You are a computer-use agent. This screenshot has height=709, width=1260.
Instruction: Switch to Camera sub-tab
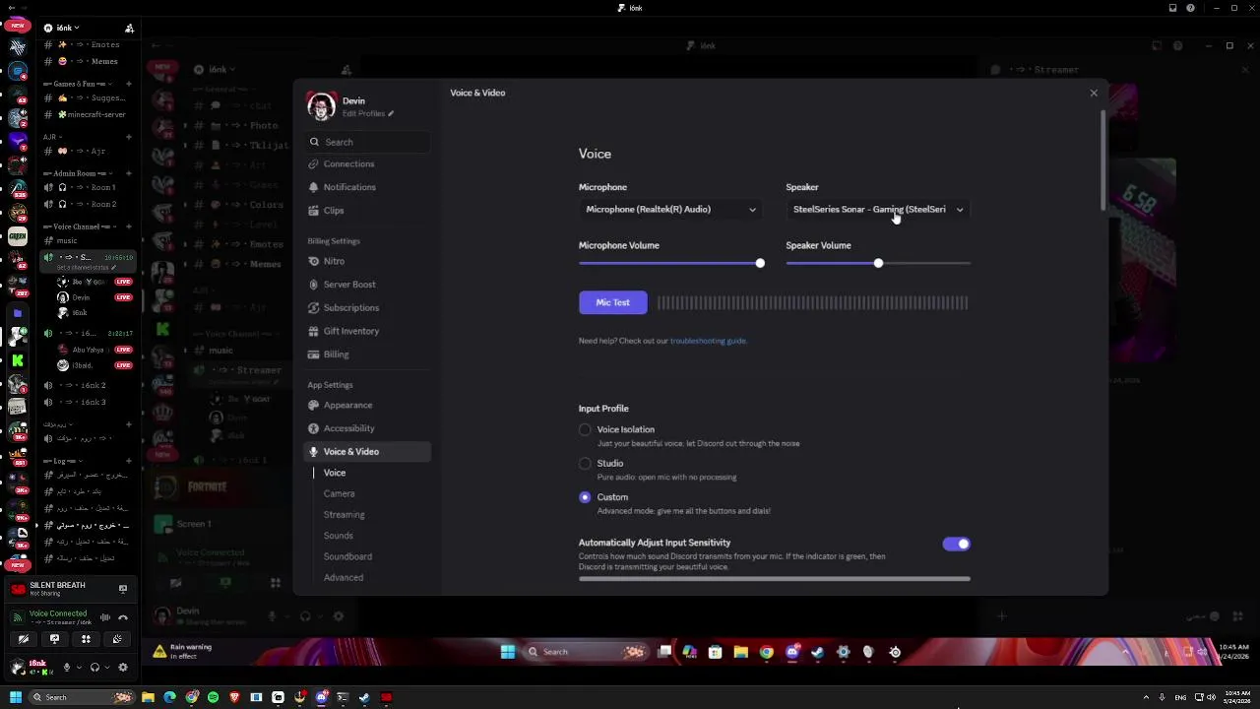(x=340, y=493)
